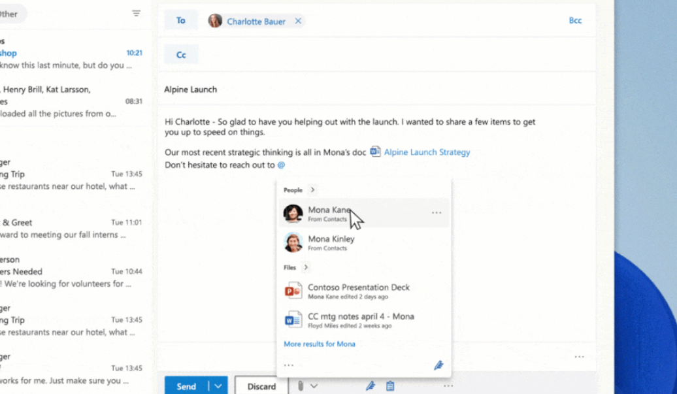
Task: Expand the Files section chevron
Action: 306,267
